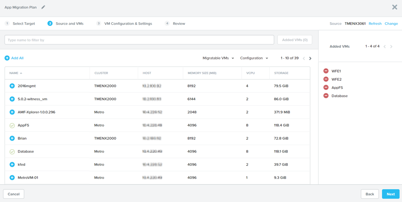This screenshot has height=202, width=402.
Task: Click the Host column header
Action: click(x=147, y=73)
